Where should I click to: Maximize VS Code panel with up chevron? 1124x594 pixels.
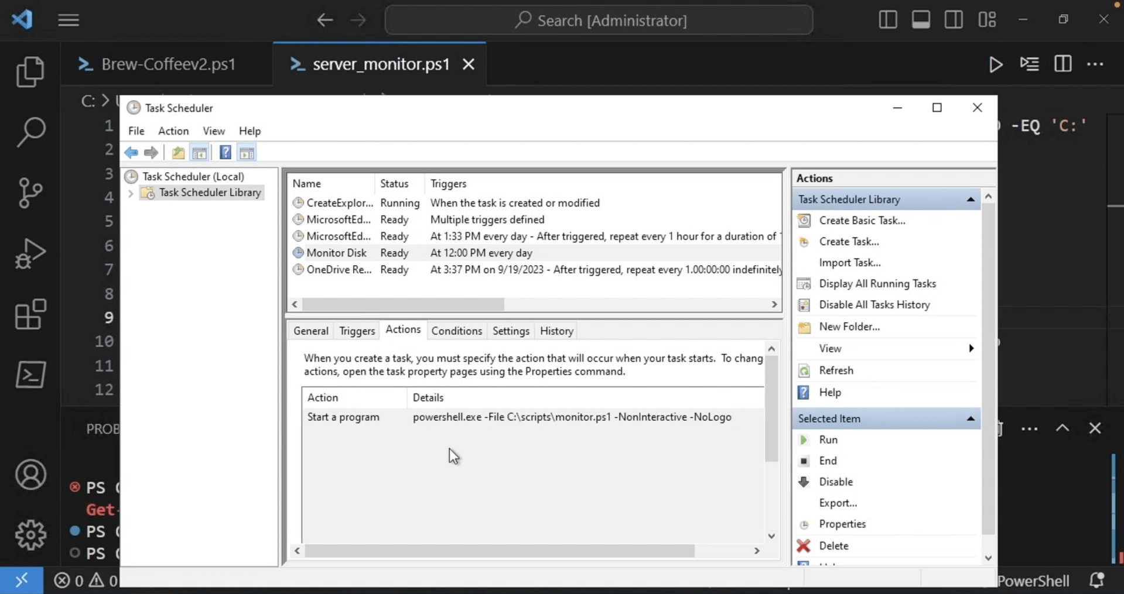pos(1062,428)
